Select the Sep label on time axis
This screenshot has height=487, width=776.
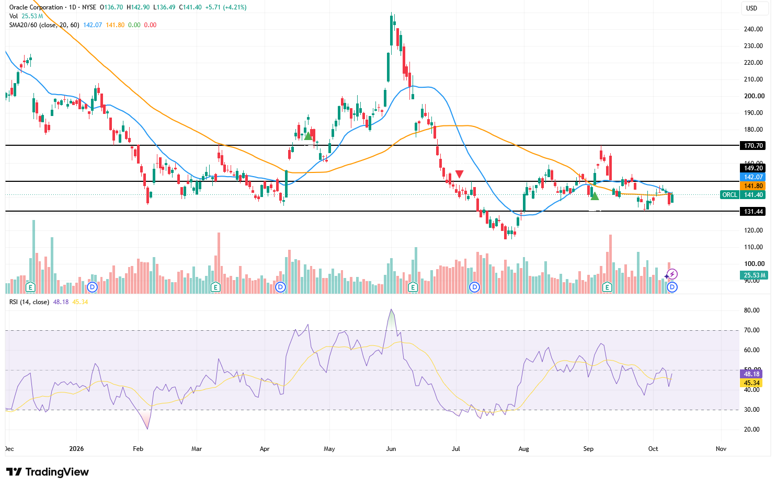pos(588,448)
